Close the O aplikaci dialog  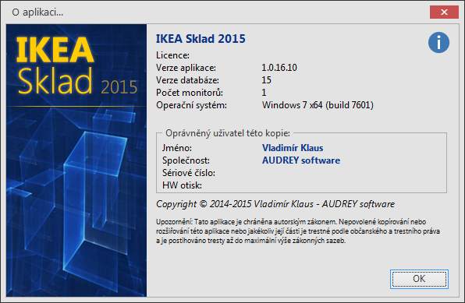[444, 12]
